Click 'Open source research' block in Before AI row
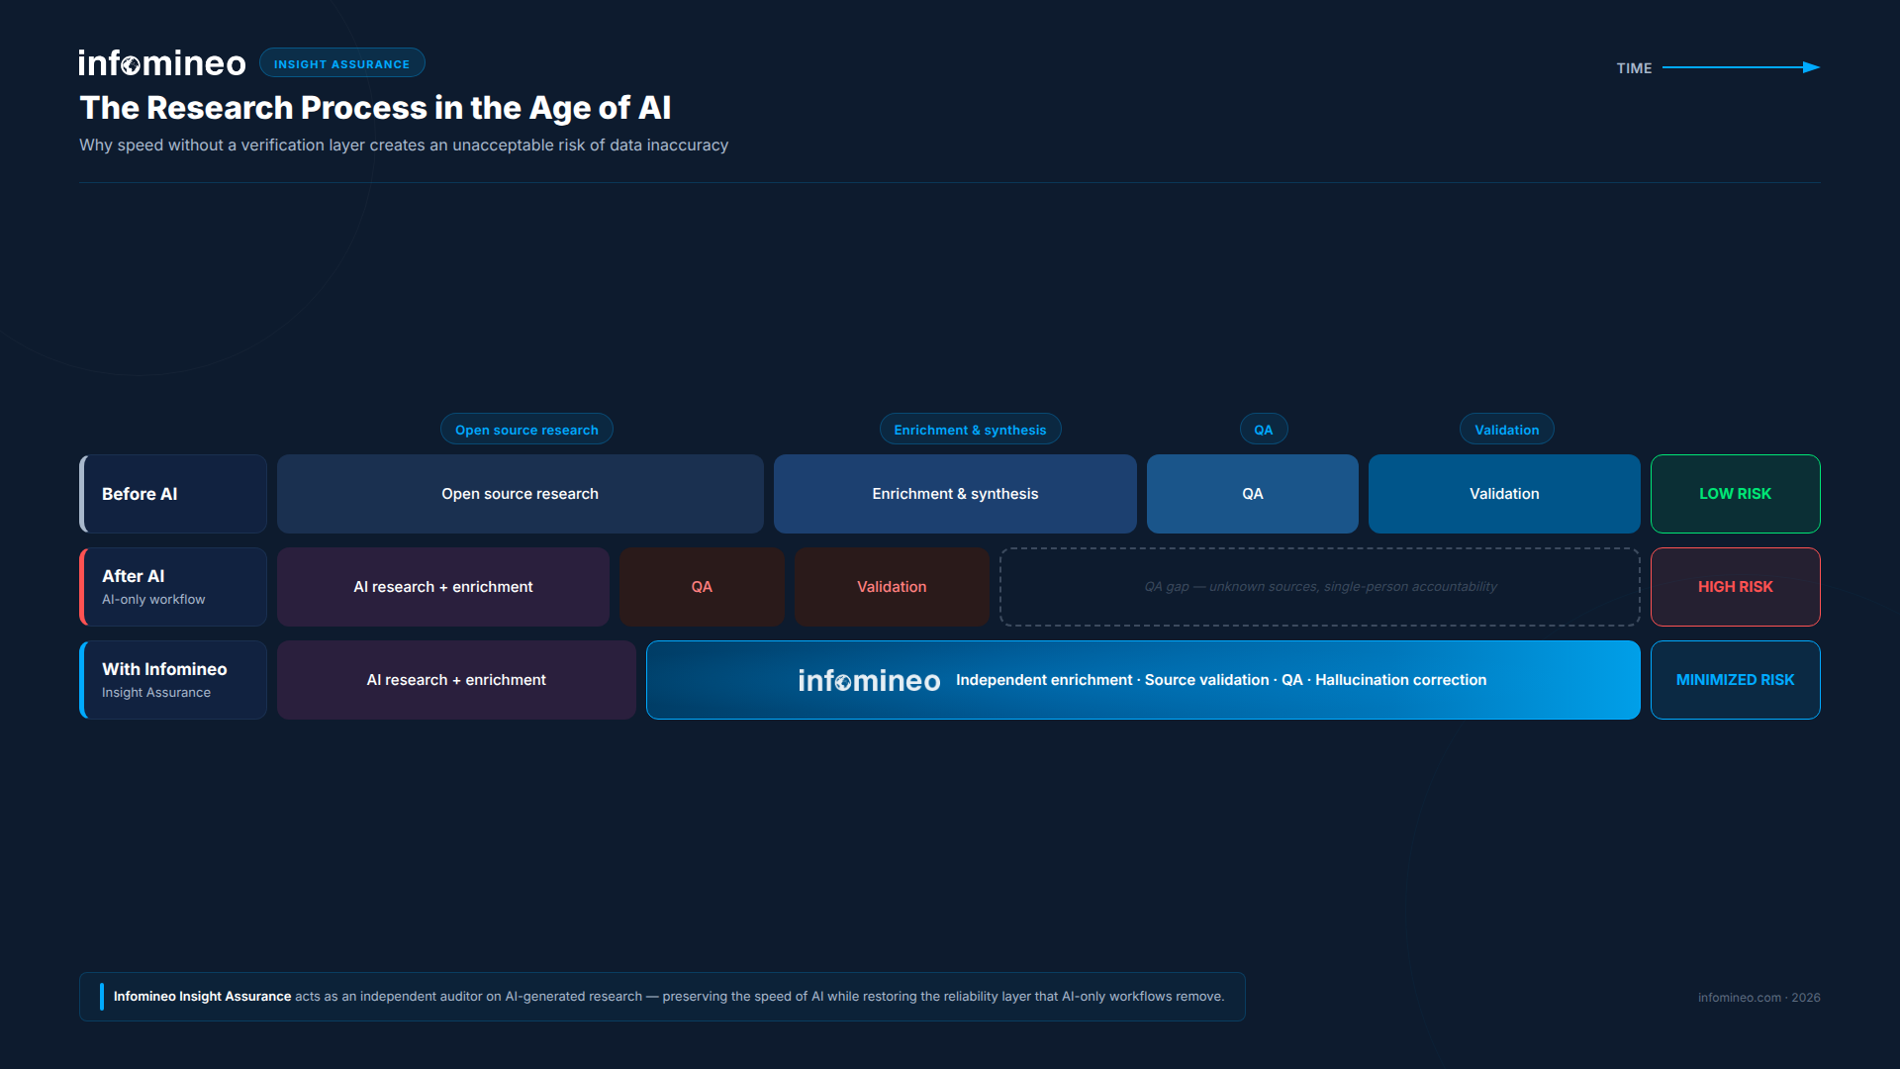Viewport: 1900px width, 1069px height. 521,494
